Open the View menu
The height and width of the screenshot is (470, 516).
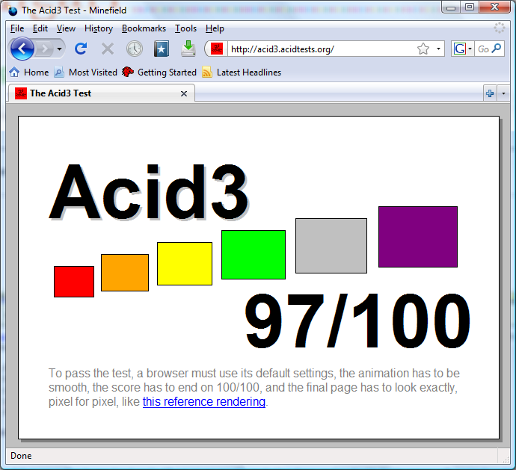(66, 28)
